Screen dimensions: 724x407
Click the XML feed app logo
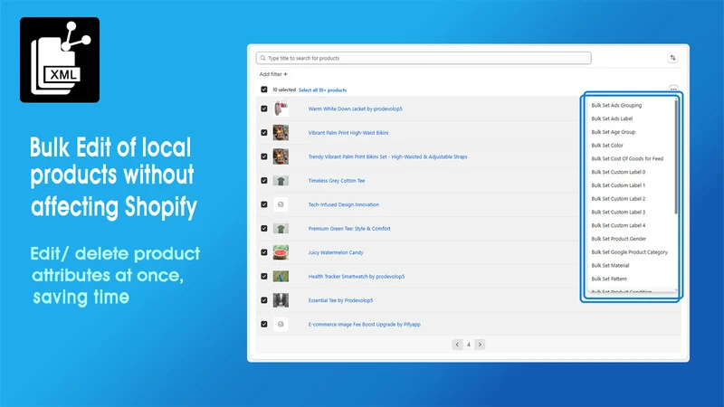[x=60, y=60]
